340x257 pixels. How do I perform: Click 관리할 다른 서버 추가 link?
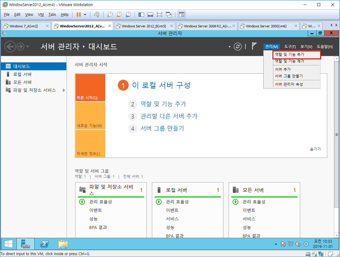pyautogui.click(x=169, y=116)
